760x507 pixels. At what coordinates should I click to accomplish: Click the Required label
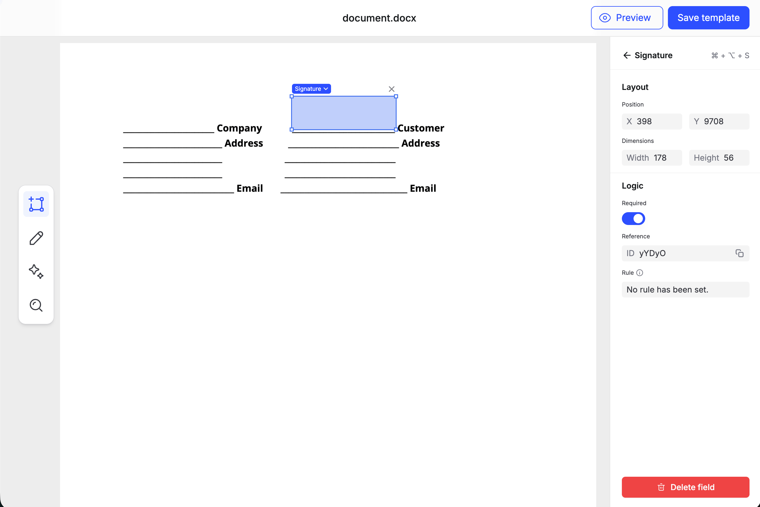pyautogui.click(x=634, y=203)
